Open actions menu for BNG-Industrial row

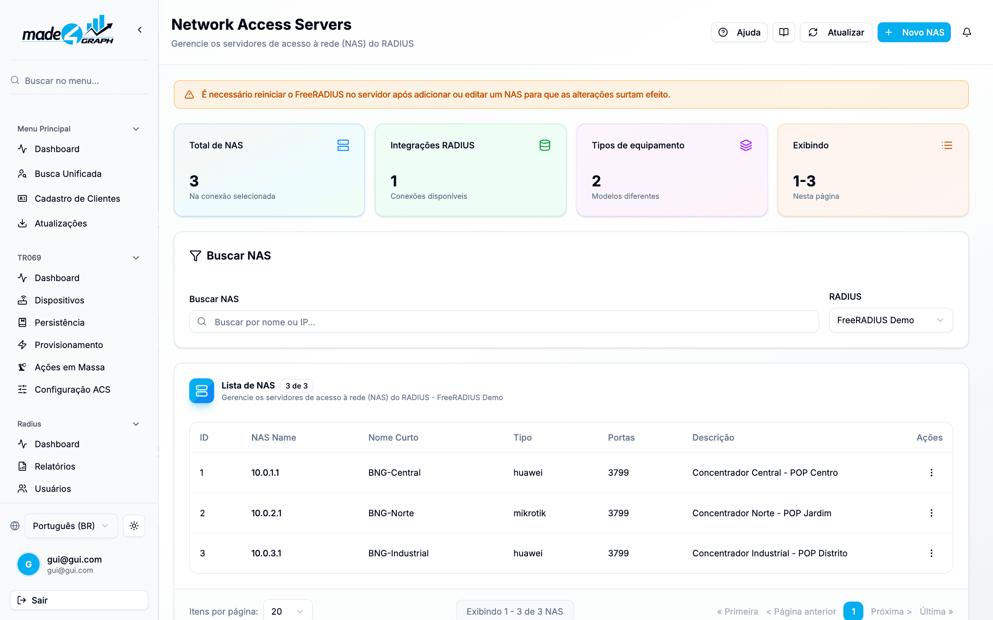click(931, 553)
